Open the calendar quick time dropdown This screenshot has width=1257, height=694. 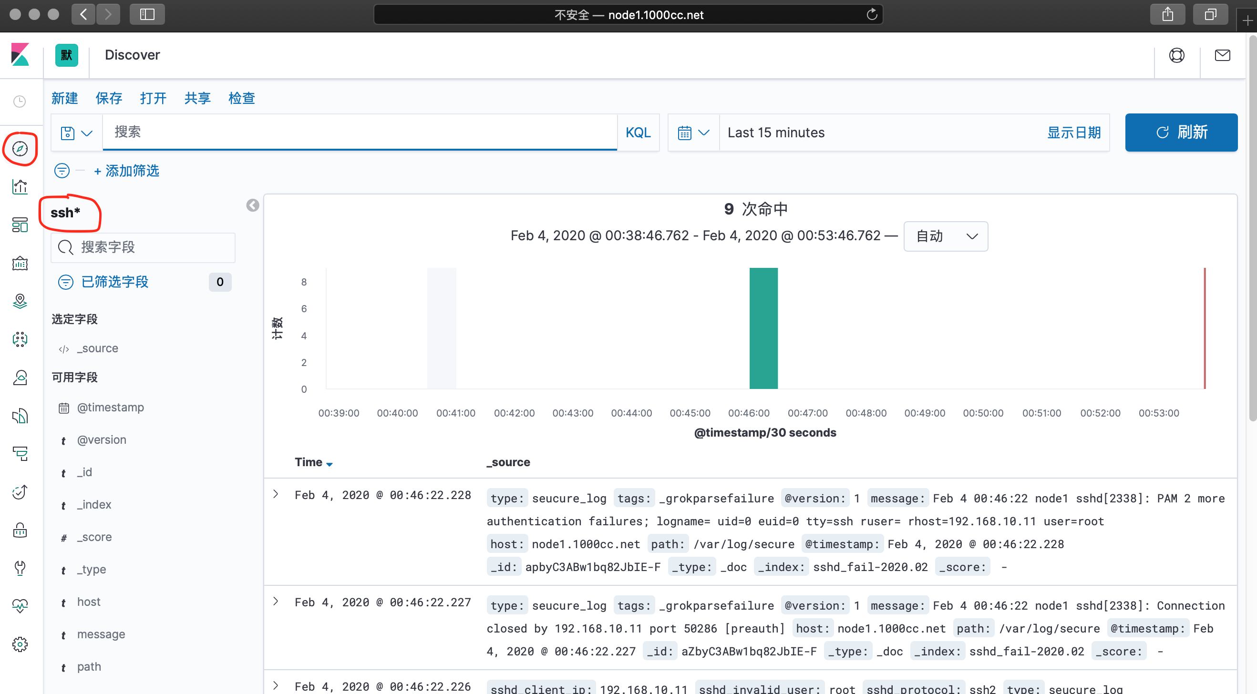click(693, 133)
